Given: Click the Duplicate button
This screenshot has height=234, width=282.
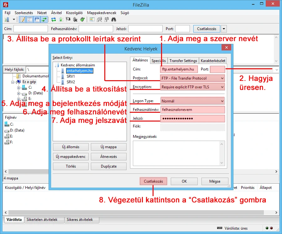Looking at the screenshot, I should coord(109,166).
